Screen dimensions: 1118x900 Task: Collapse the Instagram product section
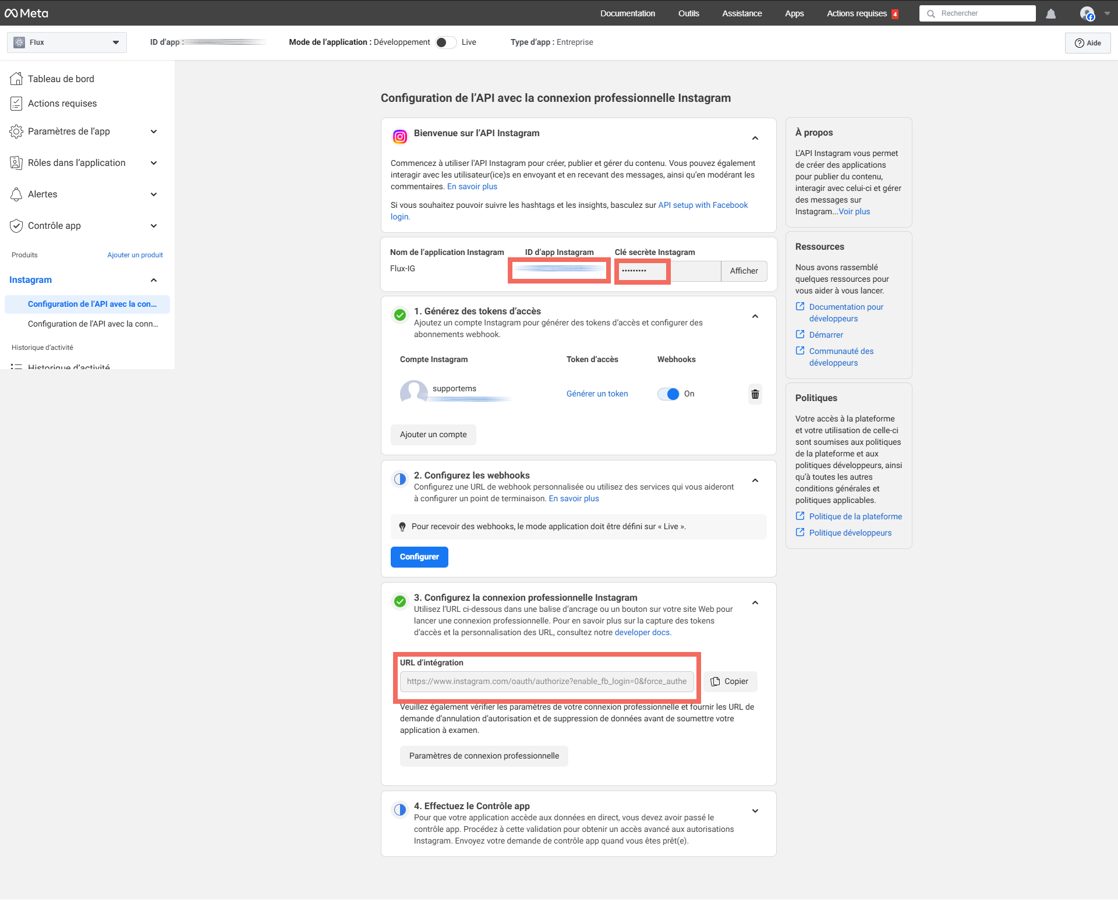(x=154, y=280)
